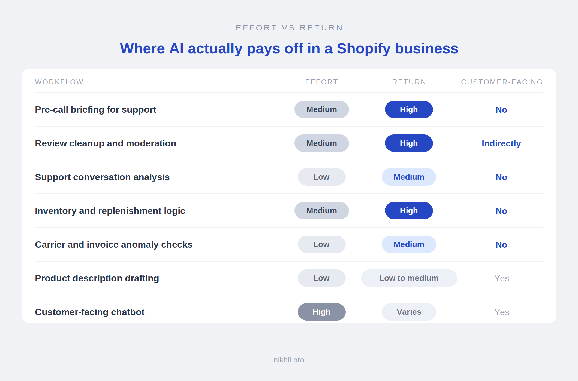Click the Medium return badge for Support conversation analysis
Image resolution: width=578 pixels, height=381 pixels.
tap(409, 177)
